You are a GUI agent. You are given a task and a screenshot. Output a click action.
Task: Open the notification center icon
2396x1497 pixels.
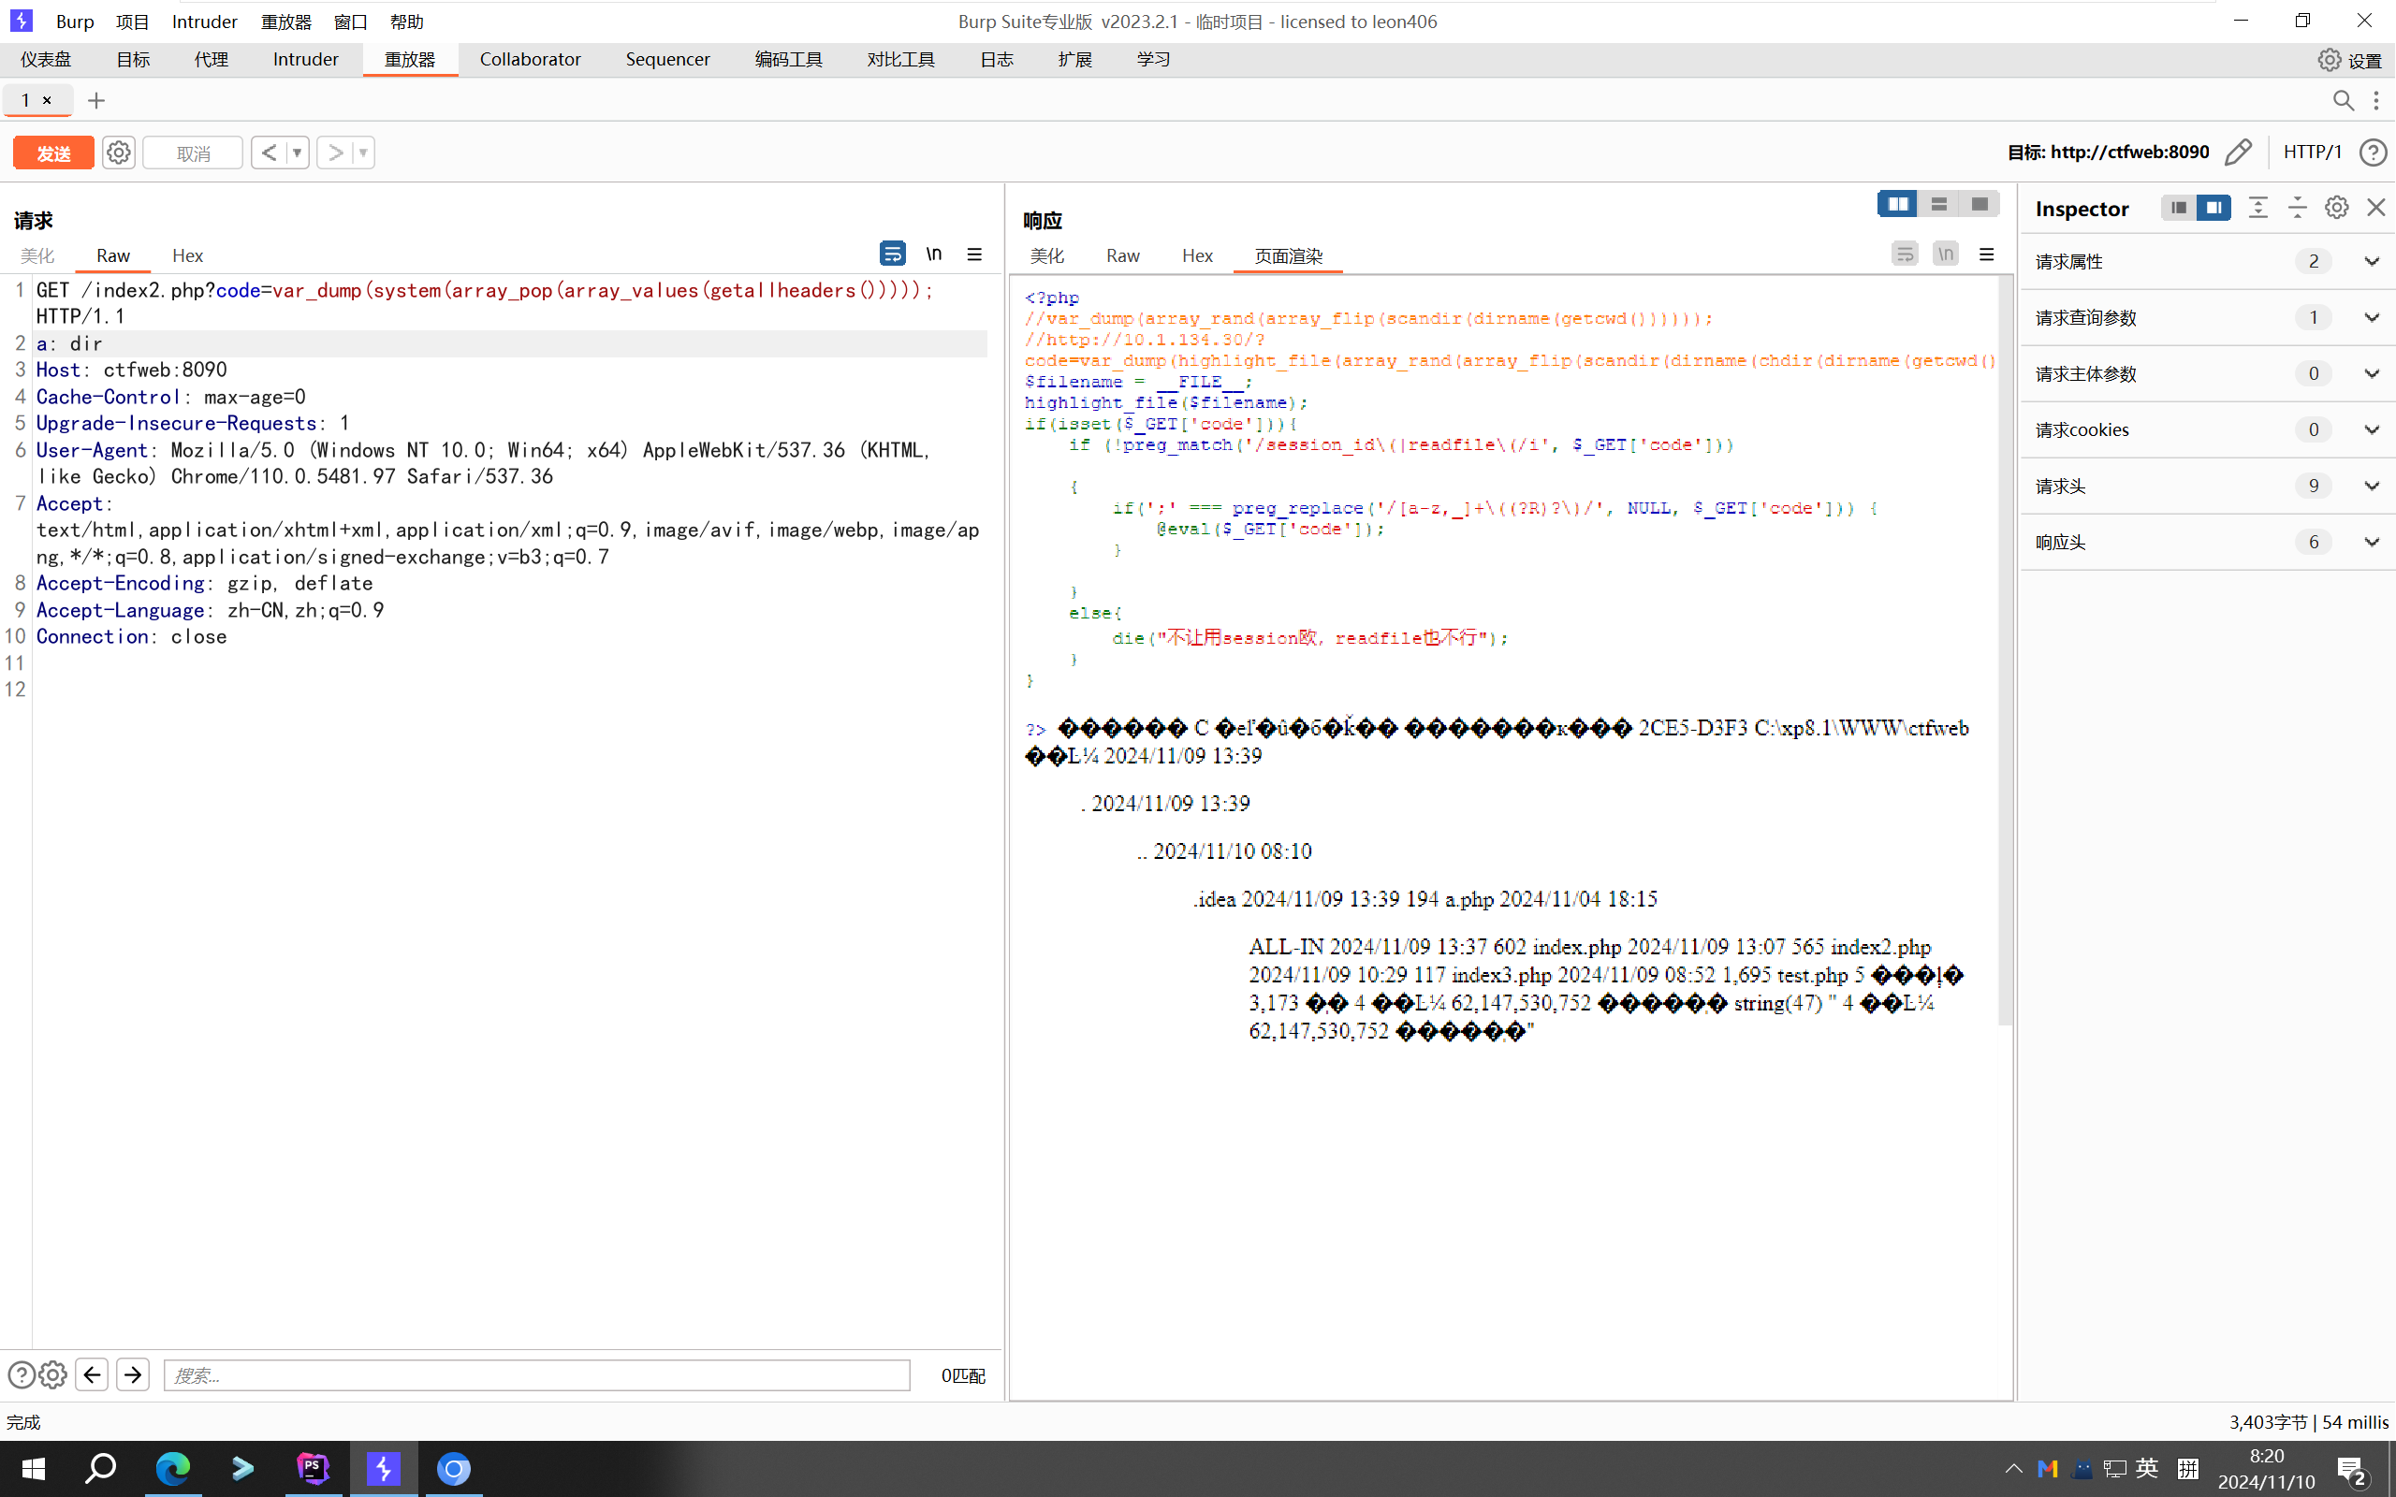(x=2351, y=1469)
